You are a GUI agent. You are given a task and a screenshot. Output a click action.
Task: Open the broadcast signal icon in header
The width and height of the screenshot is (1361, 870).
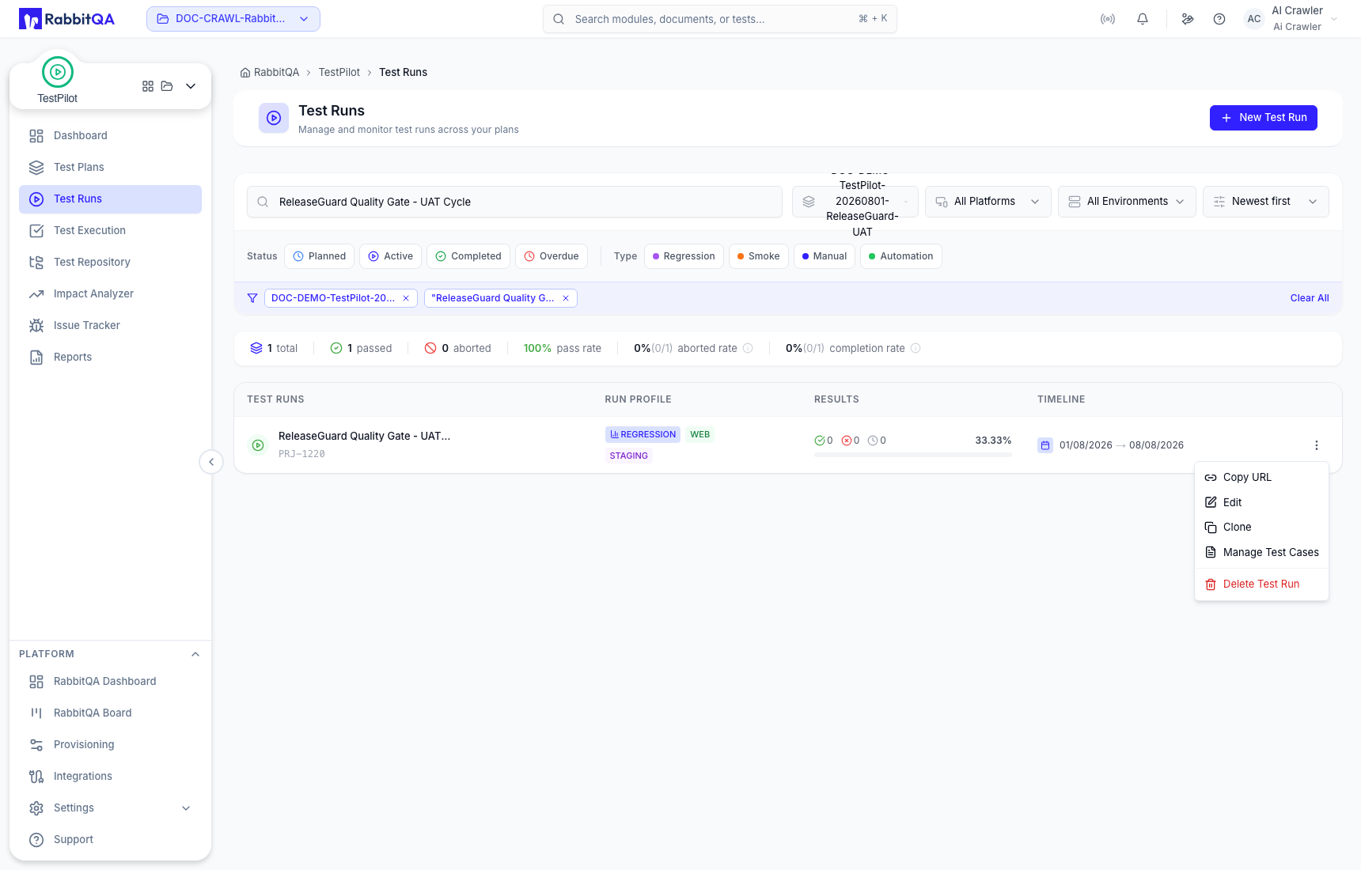point(1108,19)
